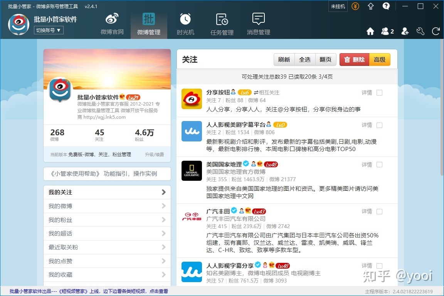This screenshot has width=444, height=296.
Task: Click the Lv43 badge of 广汽丰田
Action: coord(259,211)
